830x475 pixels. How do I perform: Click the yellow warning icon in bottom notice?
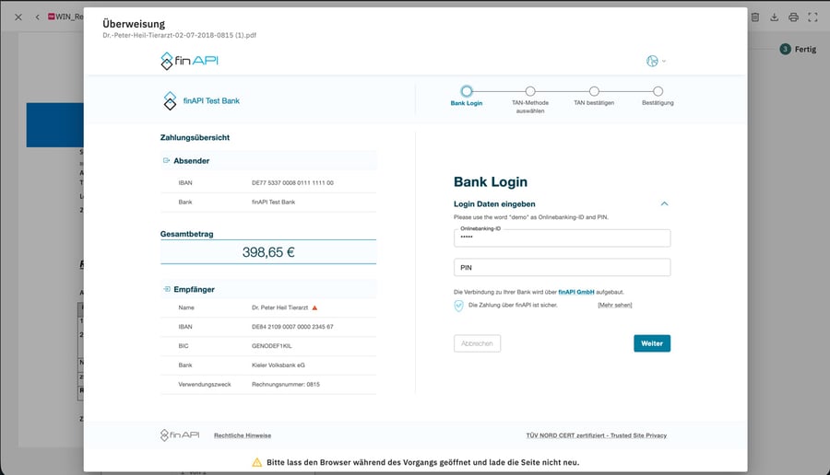tap(256, 462)
